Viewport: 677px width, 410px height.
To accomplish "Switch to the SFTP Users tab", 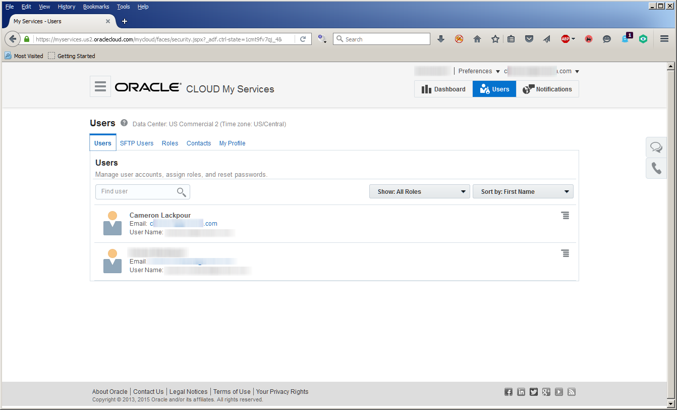I will (137, 143).
